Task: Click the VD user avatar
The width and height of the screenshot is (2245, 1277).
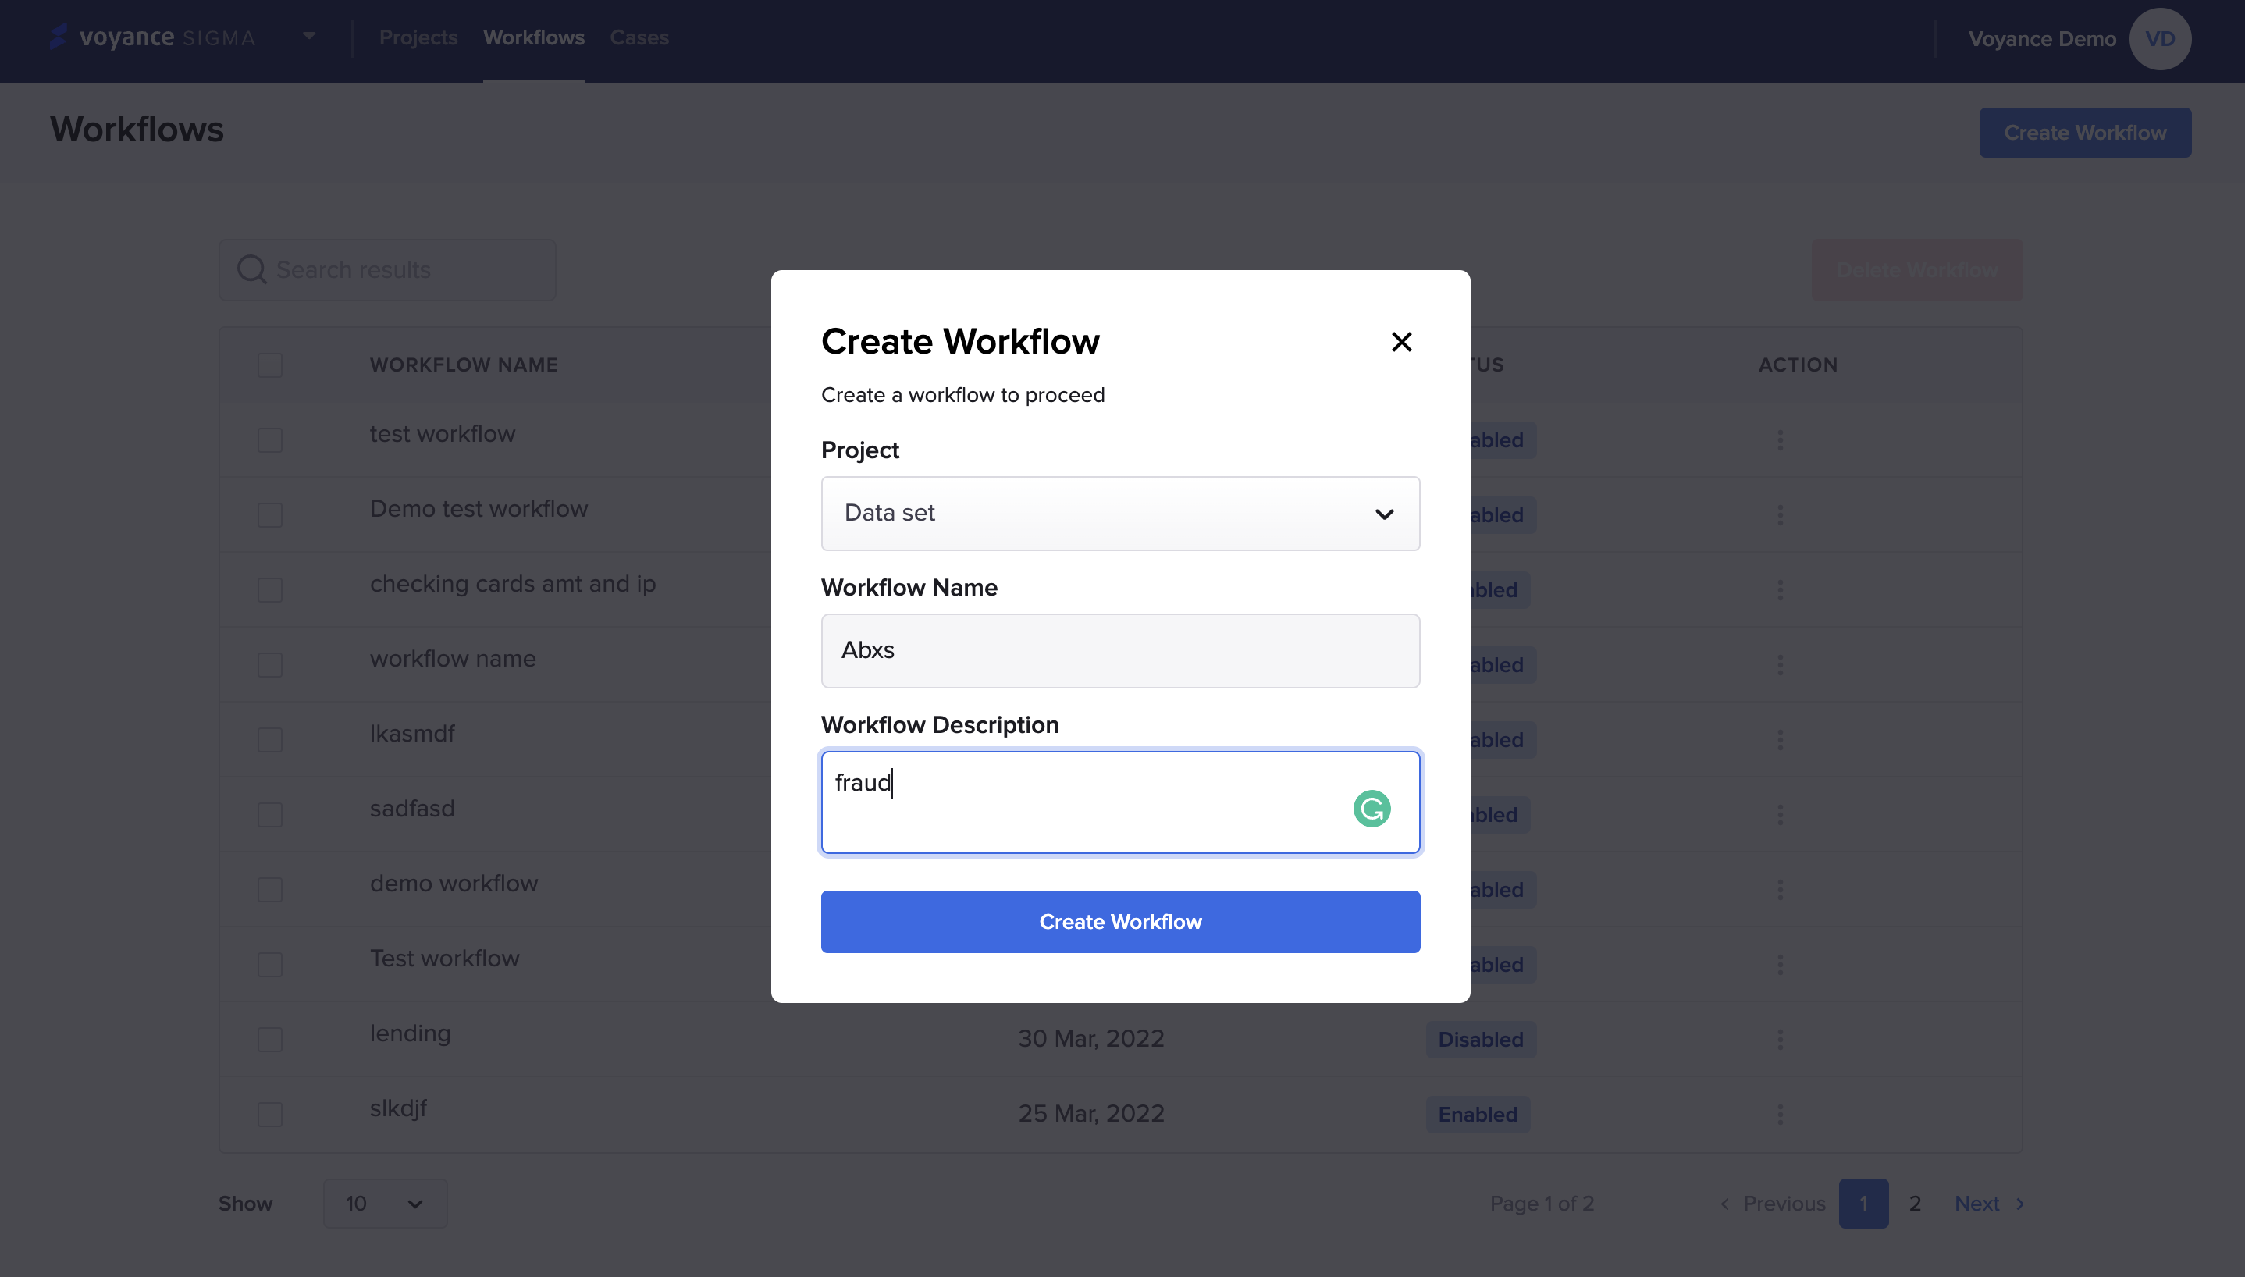Action: coord(2160,38)
